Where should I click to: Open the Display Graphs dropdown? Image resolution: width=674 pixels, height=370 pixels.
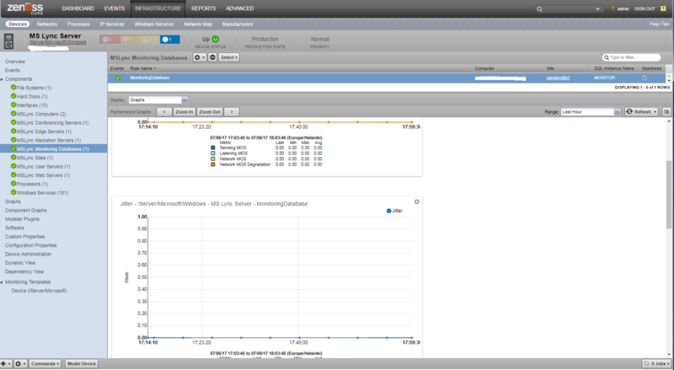click(185, 99)
